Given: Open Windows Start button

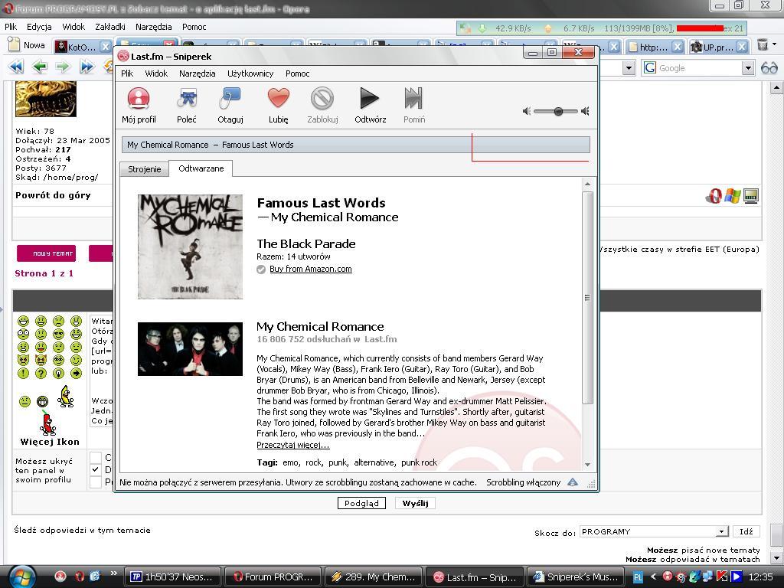Looking at the screenshot, I should (x=21, y=577).
